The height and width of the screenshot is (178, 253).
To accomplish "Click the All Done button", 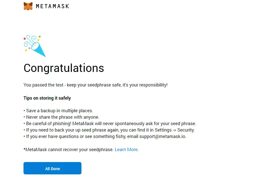I will (52, 168).
